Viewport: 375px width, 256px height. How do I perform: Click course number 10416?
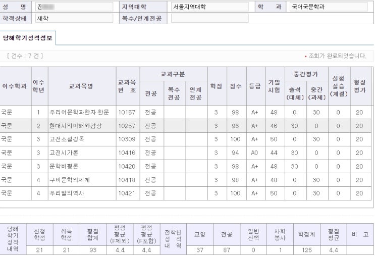point(127,152)
